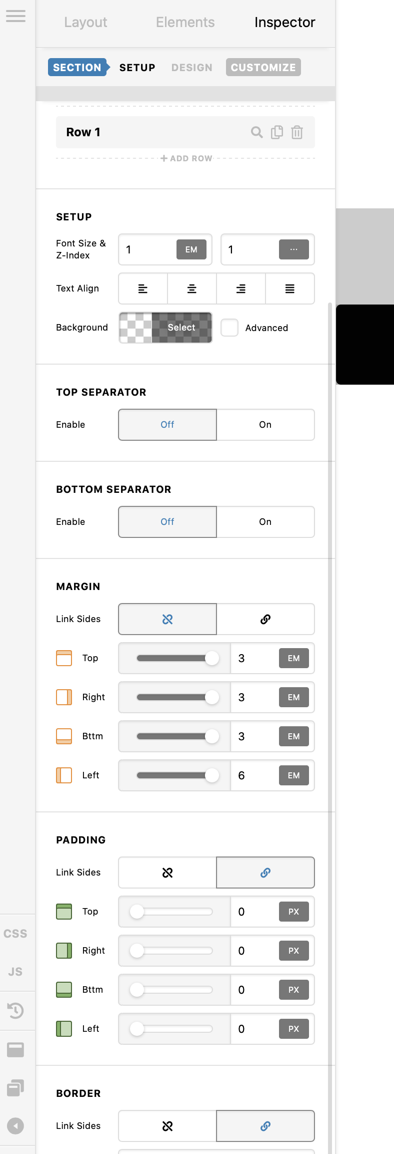The image size is (394, 1154).
Task: Select justify text align icon
Action: [x=290, y=288]
